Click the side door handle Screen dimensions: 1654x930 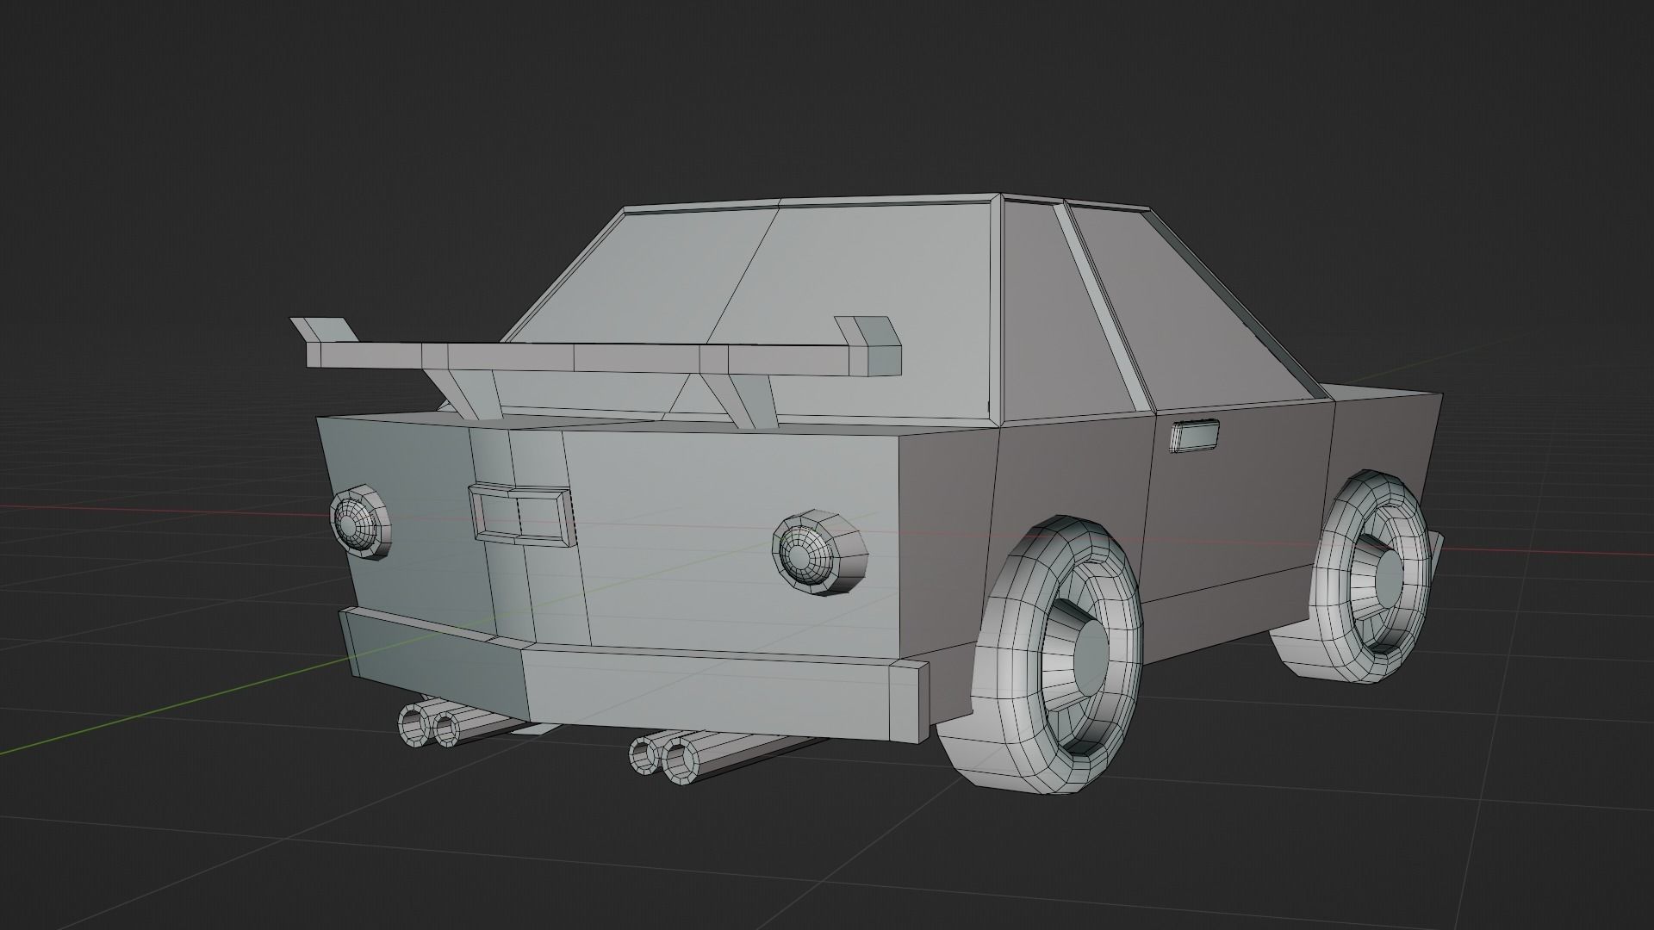click(x=1196, y=436)
